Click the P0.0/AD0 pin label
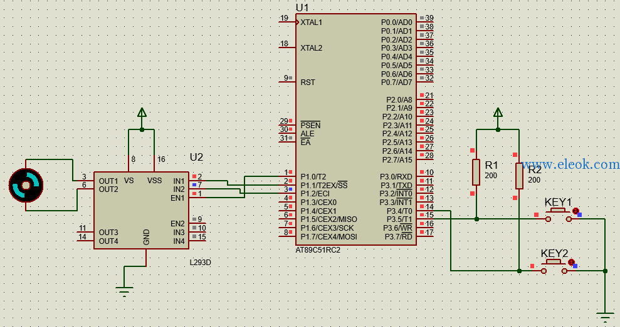The image size is (620, 327). tap(397, 23)
